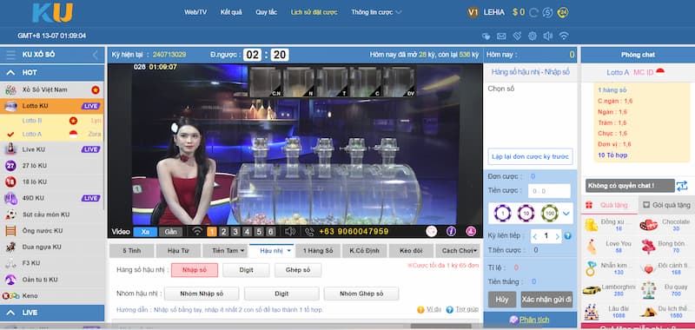Viewport: 695px width, 330px height.
Task: Collapse the HOT sidebar section
Action: pyautogui.click(x=52, y=73)
